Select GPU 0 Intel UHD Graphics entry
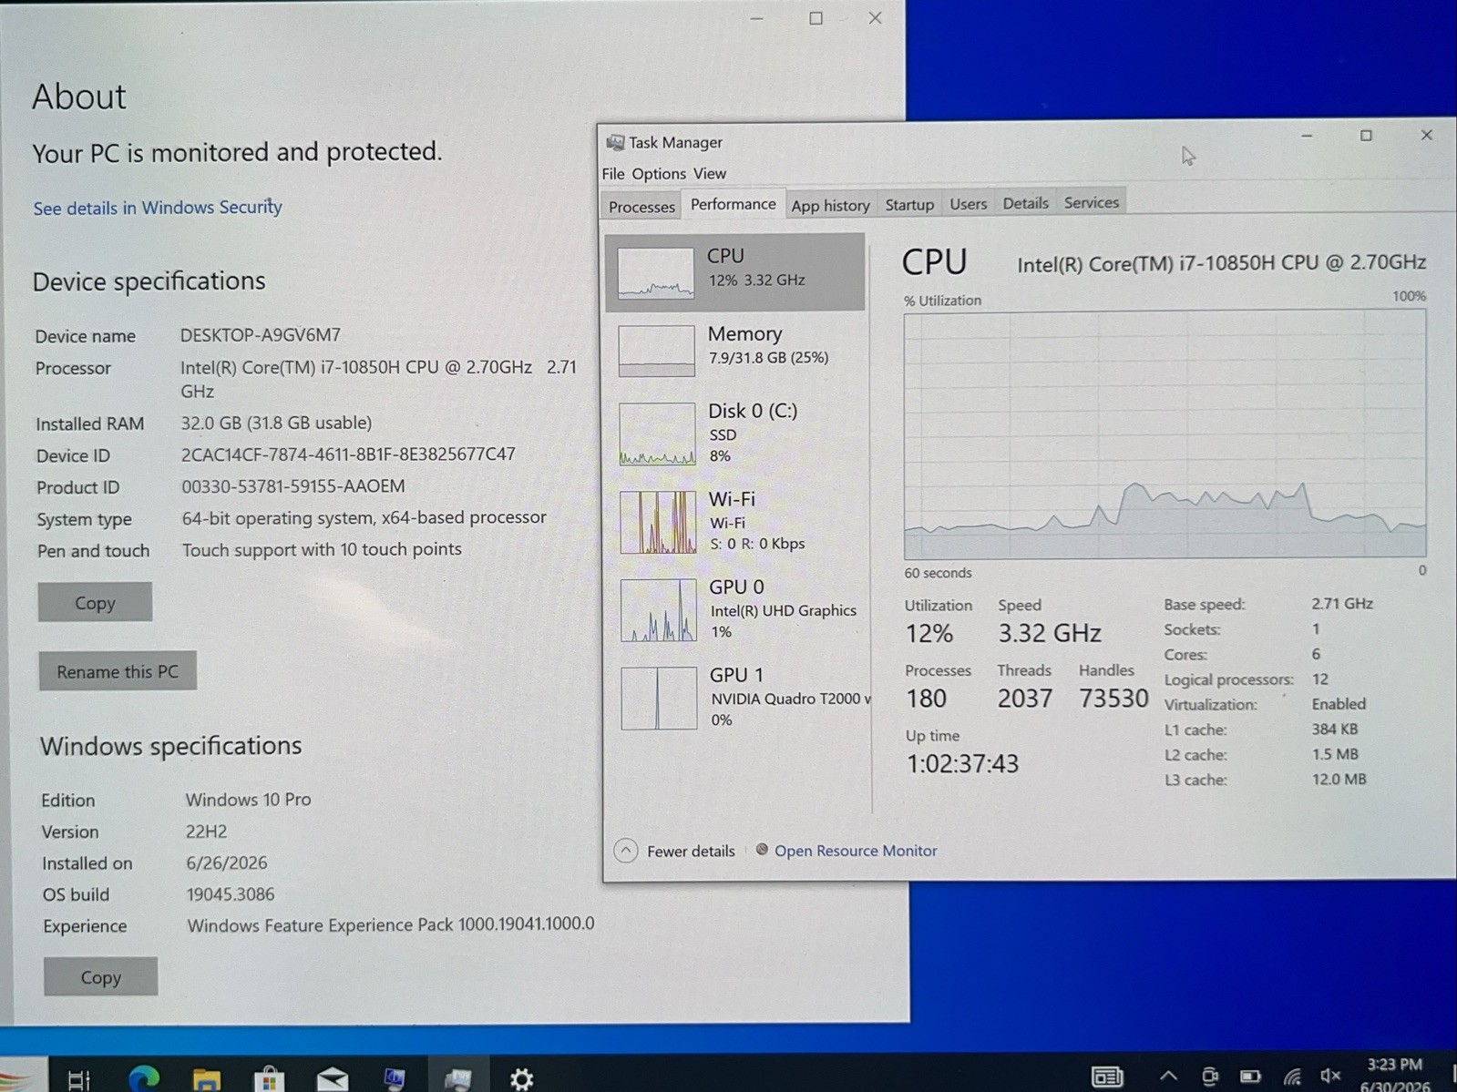Viewport: 1457px width, 1092px height. 734,608
